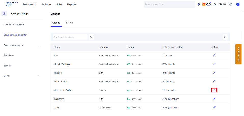
Task: Select the Google Workspace row name
Action: point(63,64)
